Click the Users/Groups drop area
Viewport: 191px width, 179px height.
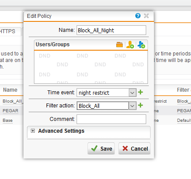point(91,67)
